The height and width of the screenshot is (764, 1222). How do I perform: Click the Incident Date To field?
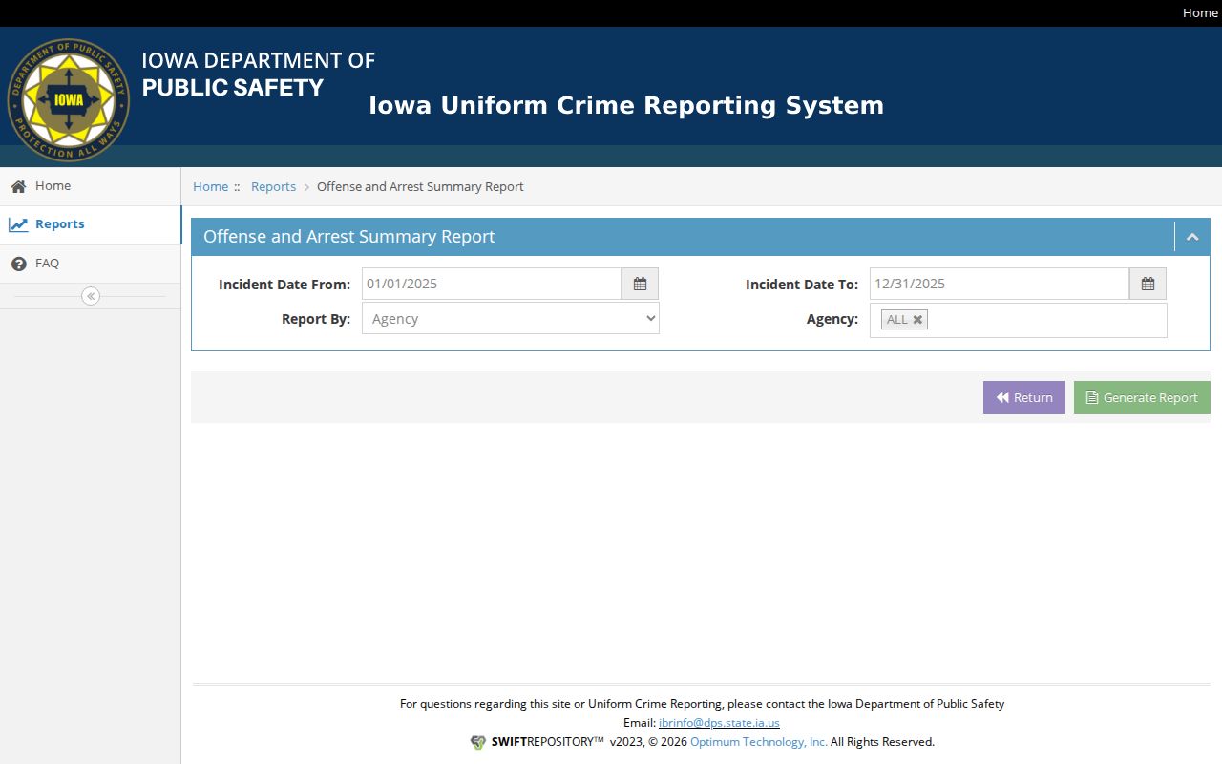[x=1000, y=284]
